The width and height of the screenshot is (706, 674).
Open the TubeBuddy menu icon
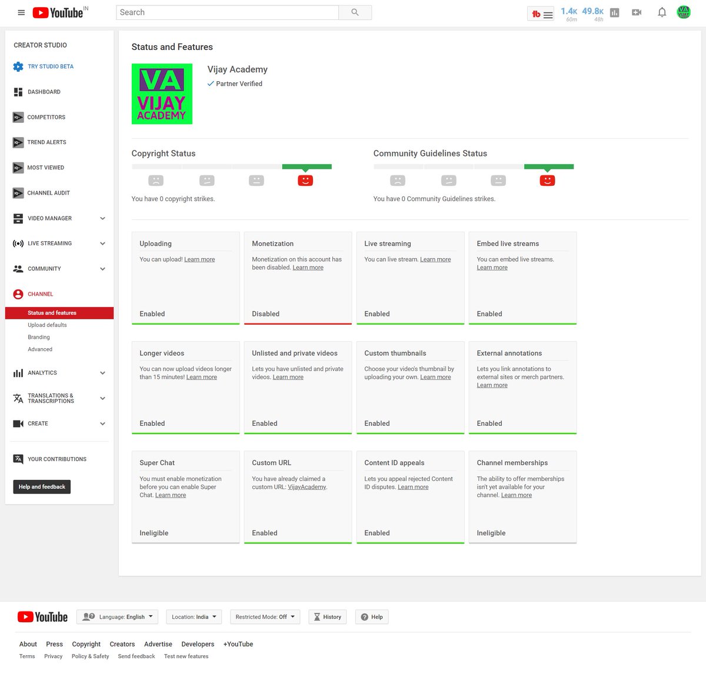(542, 14)
